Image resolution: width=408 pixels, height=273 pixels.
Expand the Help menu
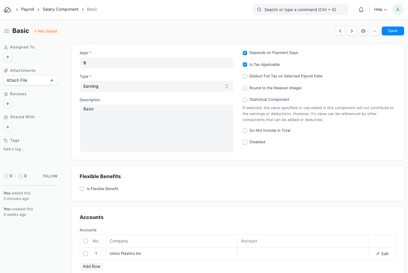coord(380,10)
